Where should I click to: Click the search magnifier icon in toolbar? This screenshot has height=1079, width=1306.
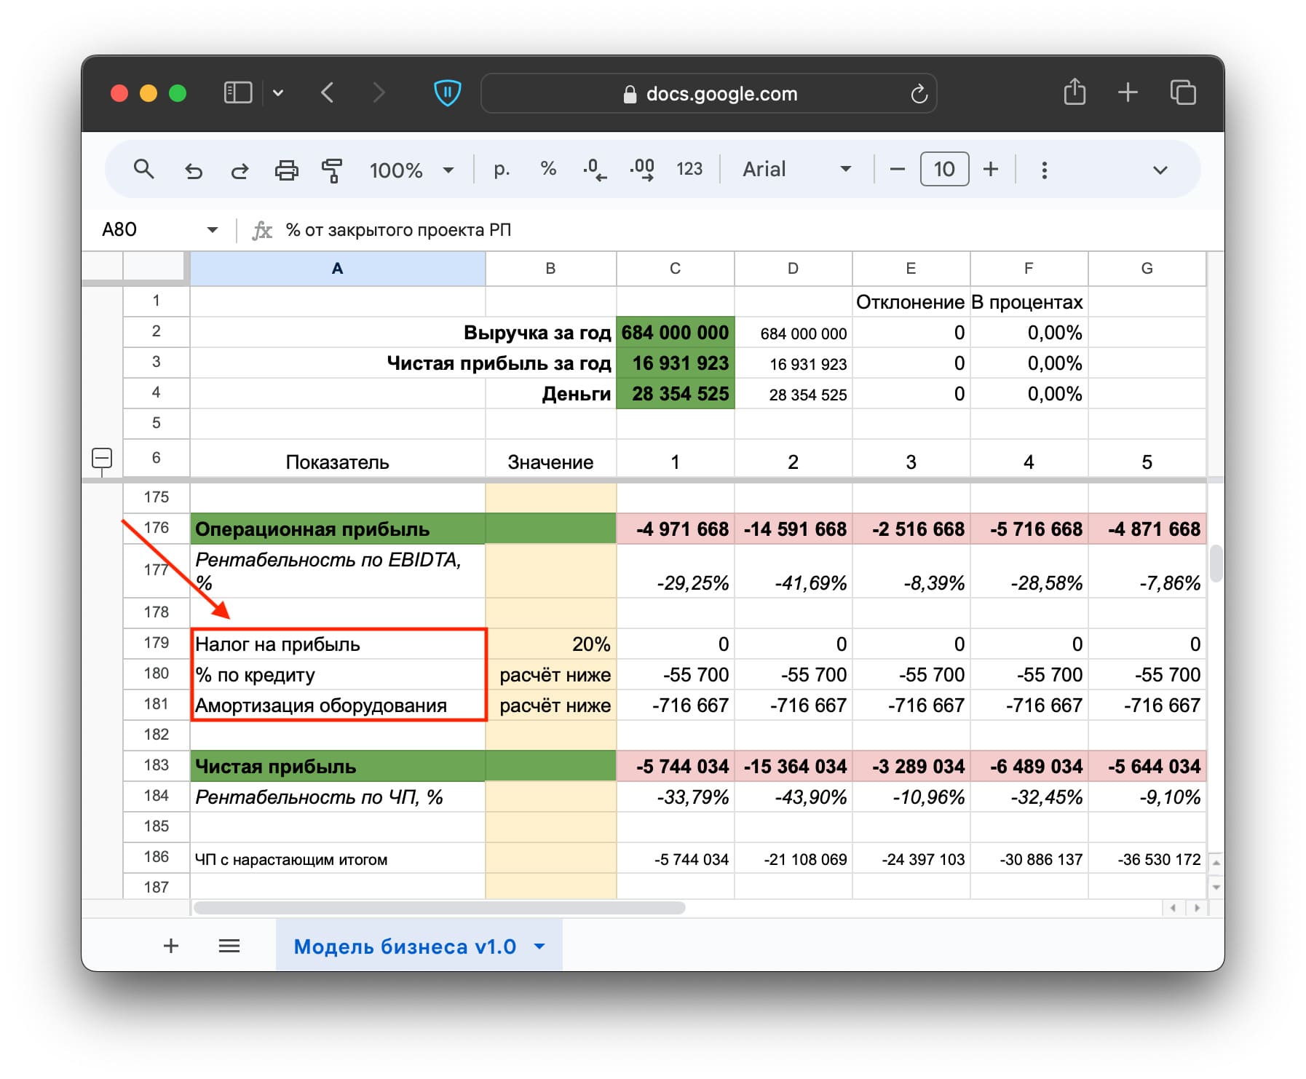pos(143,170)
